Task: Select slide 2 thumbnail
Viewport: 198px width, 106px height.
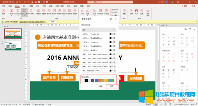Action: click(13, 45)
